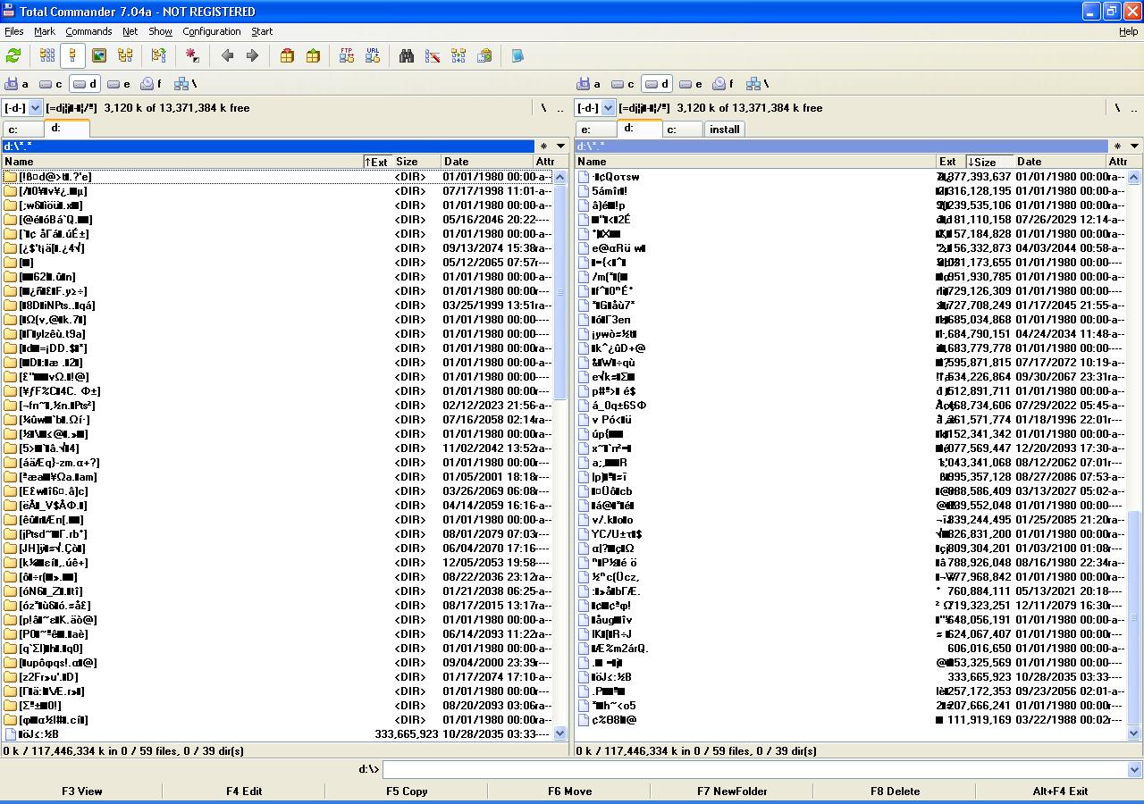Open the FTP connect icon
Image resolution: width=1144 pixels, height=804 pixels.
(x=347, y=55)
